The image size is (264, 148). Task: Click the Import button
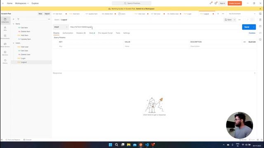click(47, 14)
